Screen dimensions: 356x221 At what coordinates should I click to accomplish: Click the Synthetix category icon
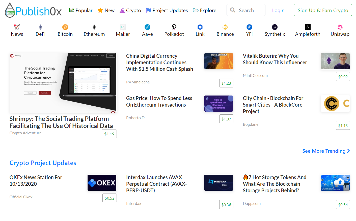click(x=275, y=27)
